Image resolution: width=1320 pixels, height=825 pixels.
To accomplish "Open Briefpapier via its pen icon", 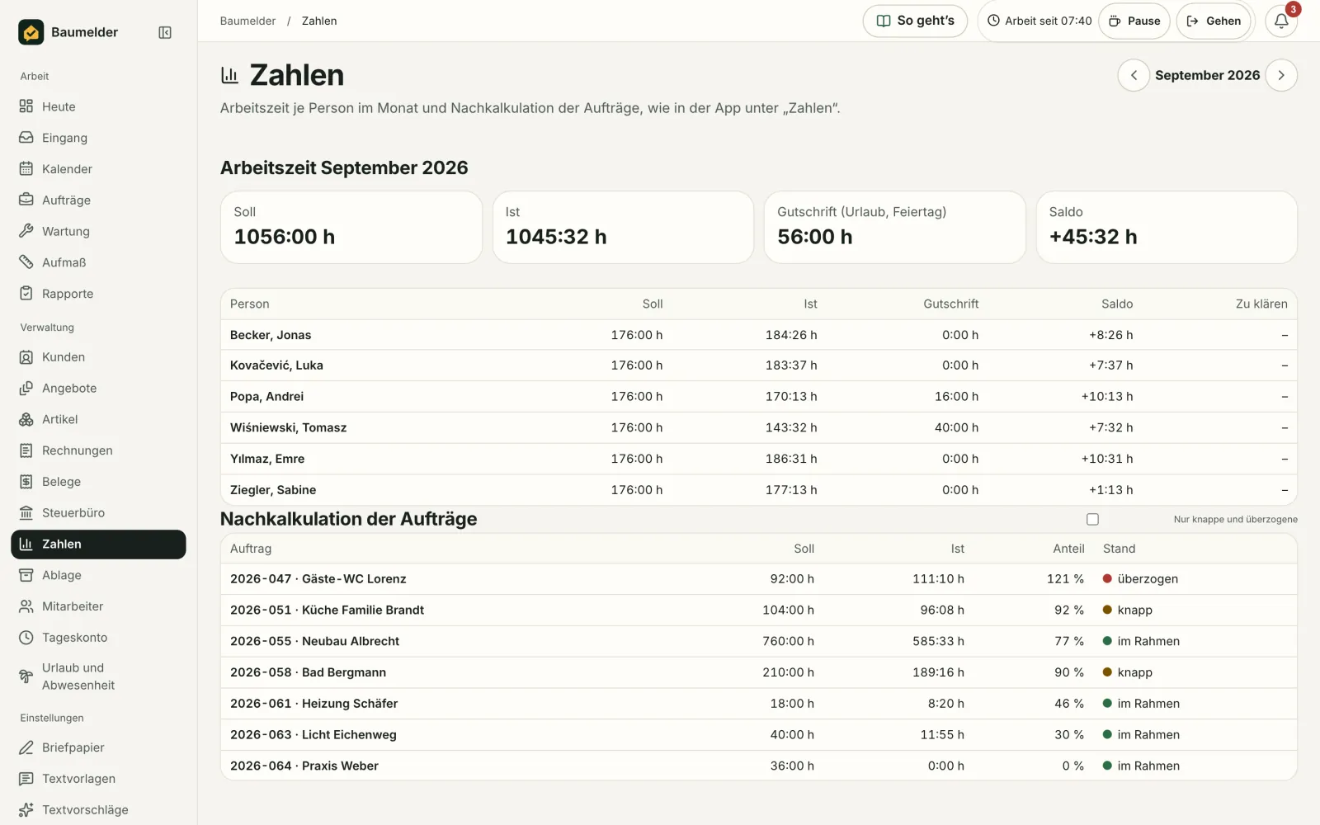I will [x=26, y=747].
